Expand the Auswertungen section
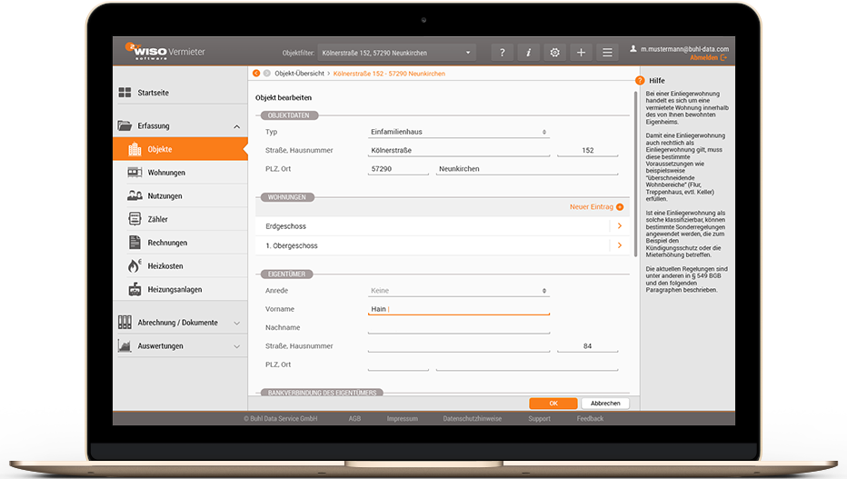This screenshot has height=479, width=847. coord(237,346)
